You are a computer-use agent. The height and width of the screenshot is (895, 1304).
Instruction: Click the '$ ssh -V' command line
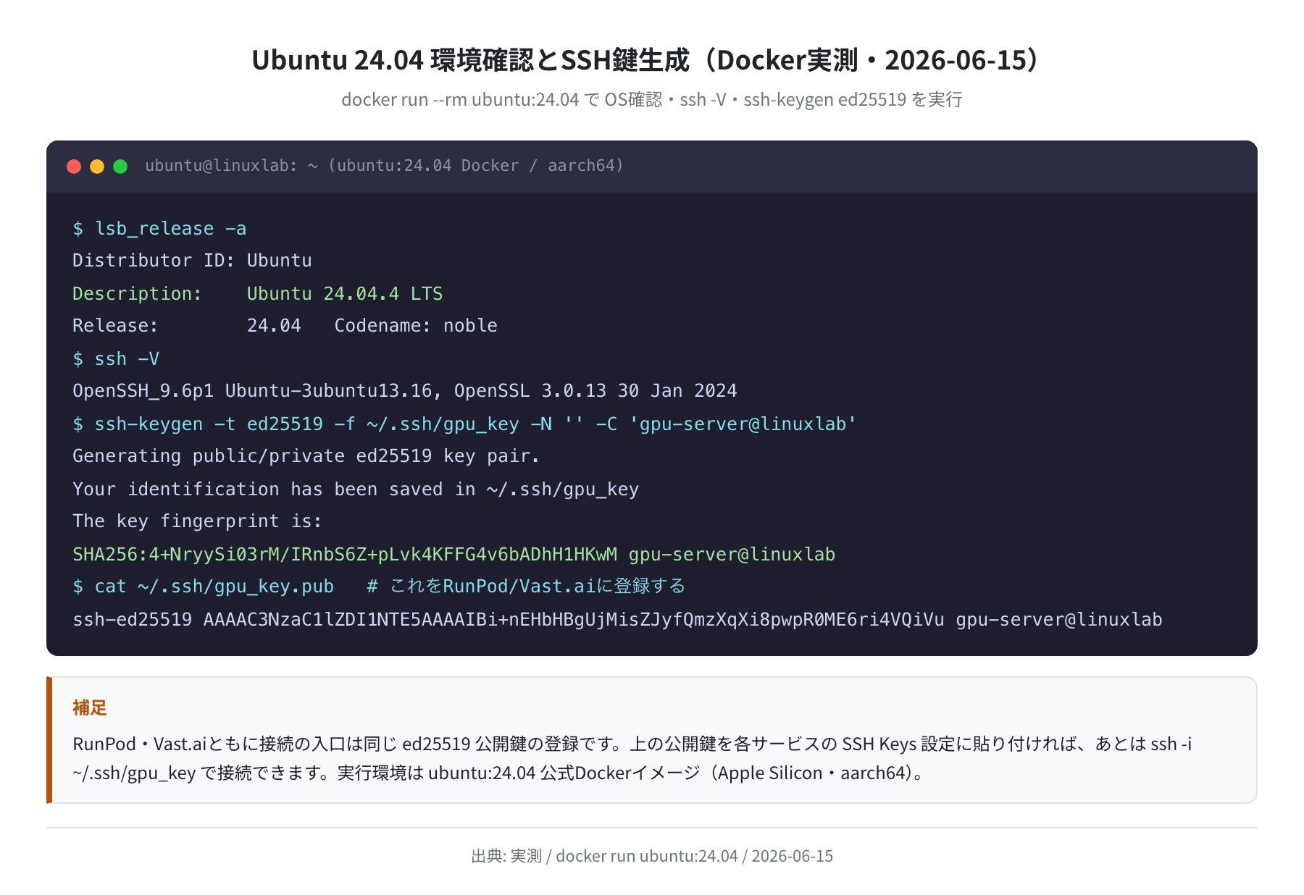coord(116,359)
